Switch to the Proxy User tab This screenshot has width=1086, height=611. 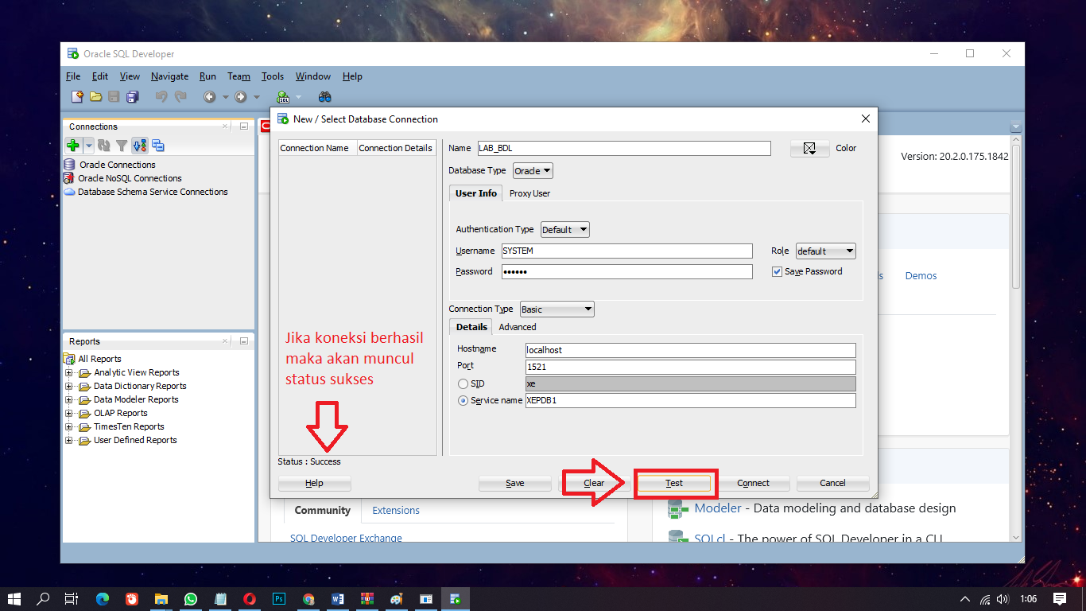point(529,193)
